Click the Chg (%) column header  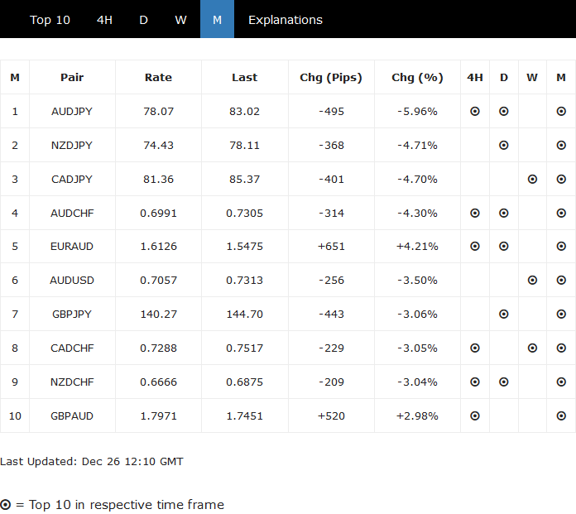[417, 77]
